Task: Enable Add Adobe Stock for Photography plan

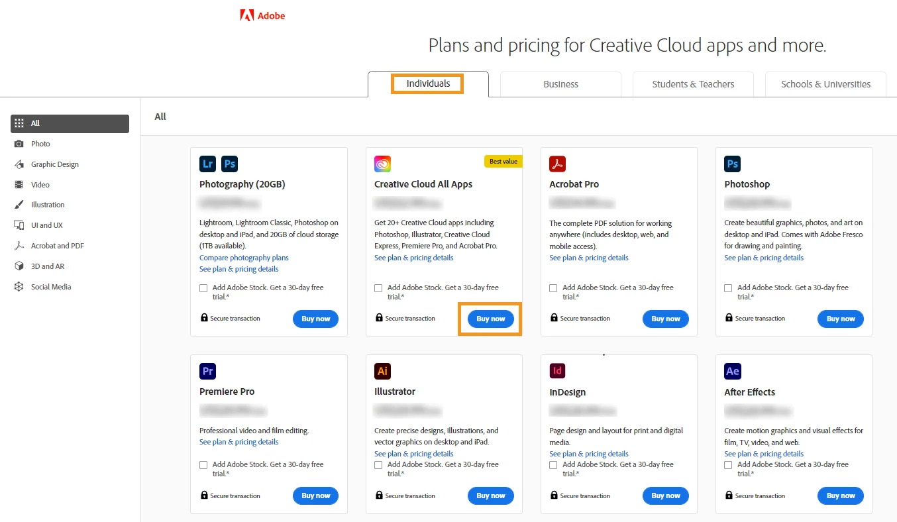Action: click(203, 288)
